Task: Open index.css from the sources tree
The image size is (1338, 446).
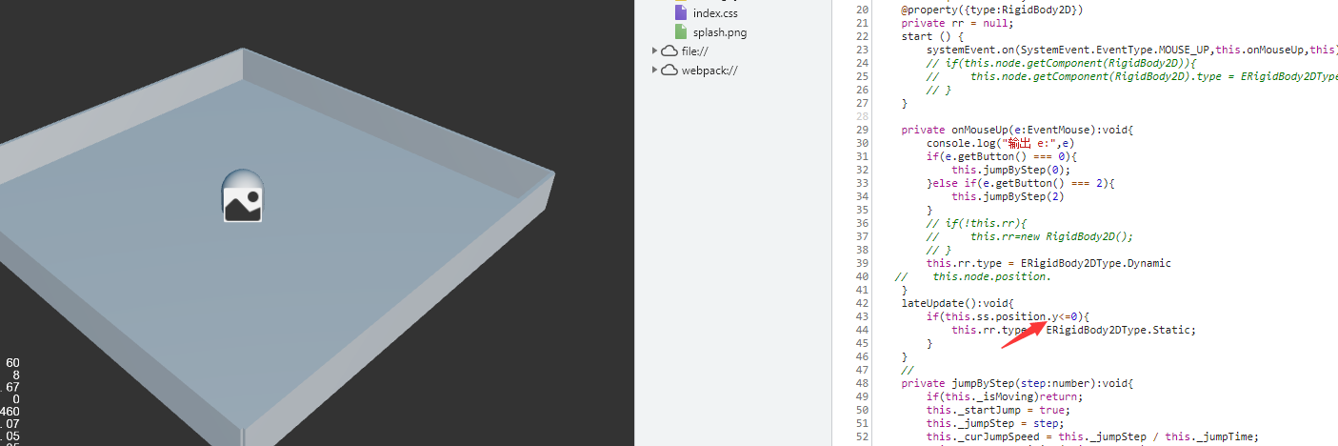Action: pyautogui.click(x=715, y=13)
